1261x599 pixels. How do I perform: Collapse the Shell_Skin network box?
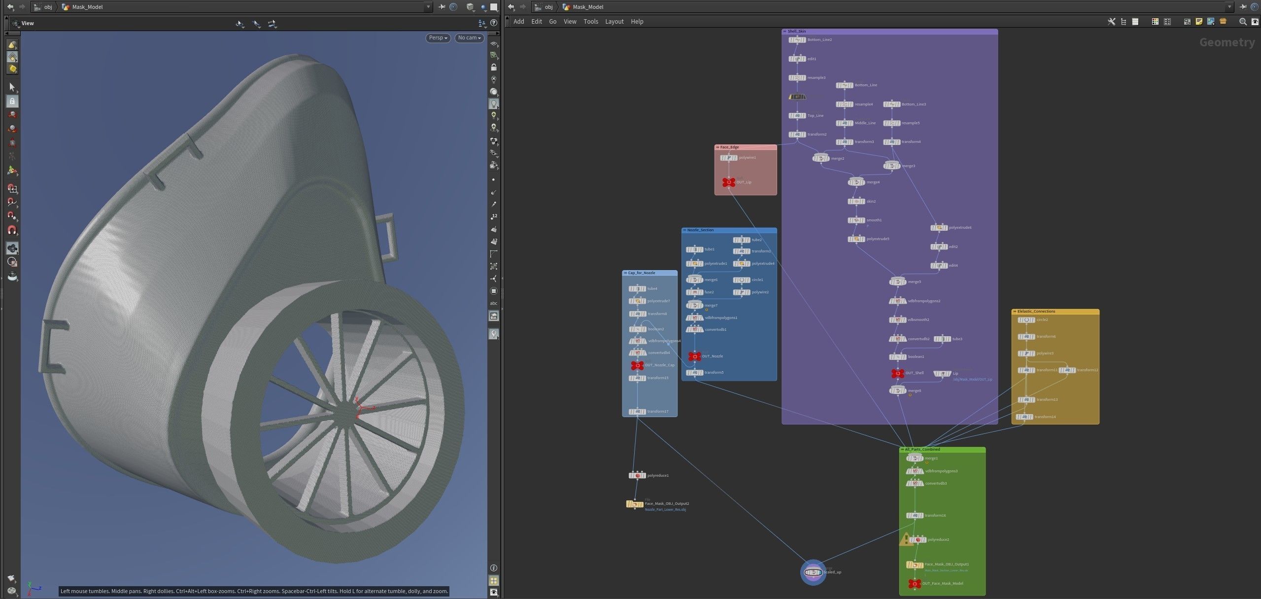785,31
